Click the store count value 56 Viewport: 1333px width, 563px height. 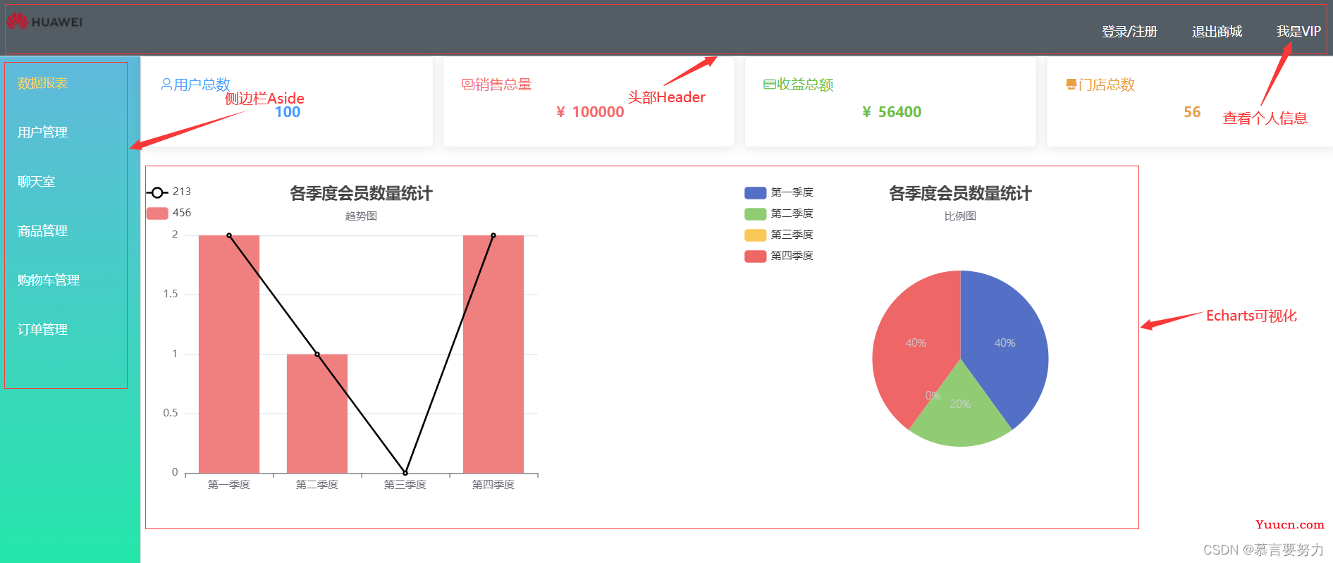coord(1192,112)
